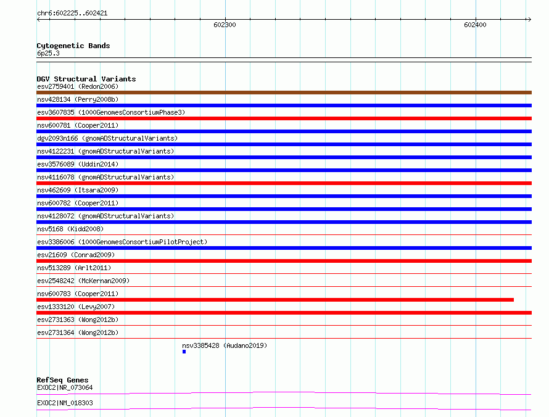Open the Cytogenetic Bands track title
This screenshot has width=549, height=417.
pyautogui.click(x=73, y=46)
